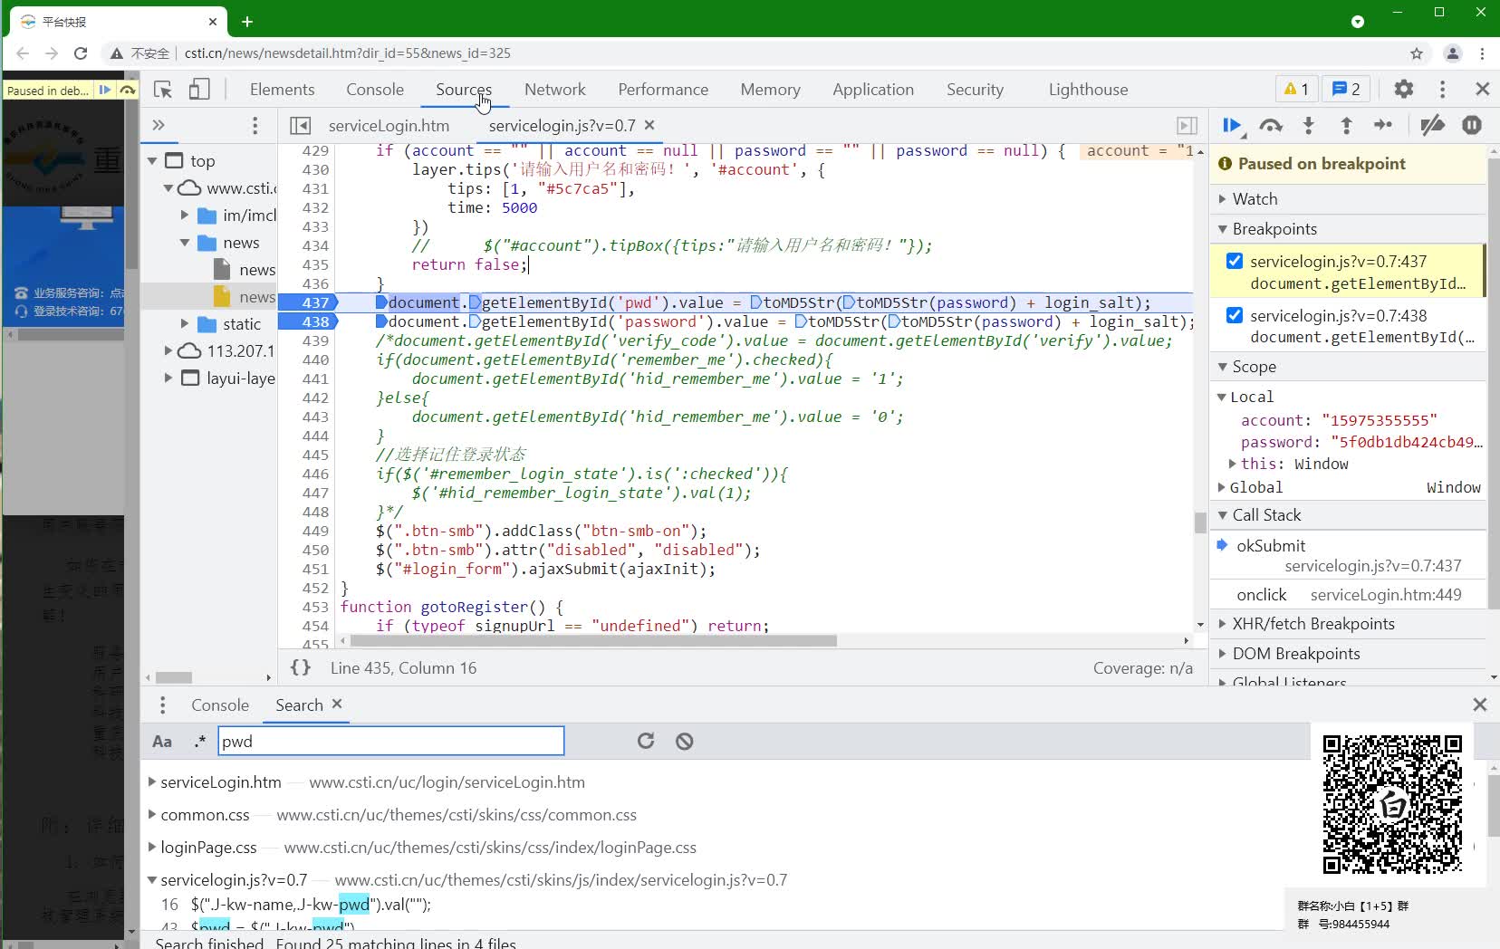The image size is (1500, 949).
Task: Resume script execution
Action: (x=1232, y=126)
